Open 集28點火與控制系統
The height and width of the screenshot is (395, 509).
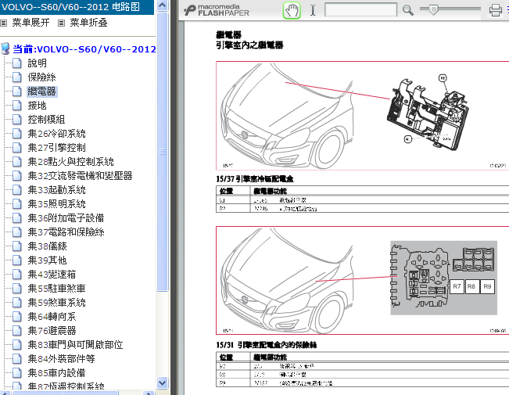71,161
